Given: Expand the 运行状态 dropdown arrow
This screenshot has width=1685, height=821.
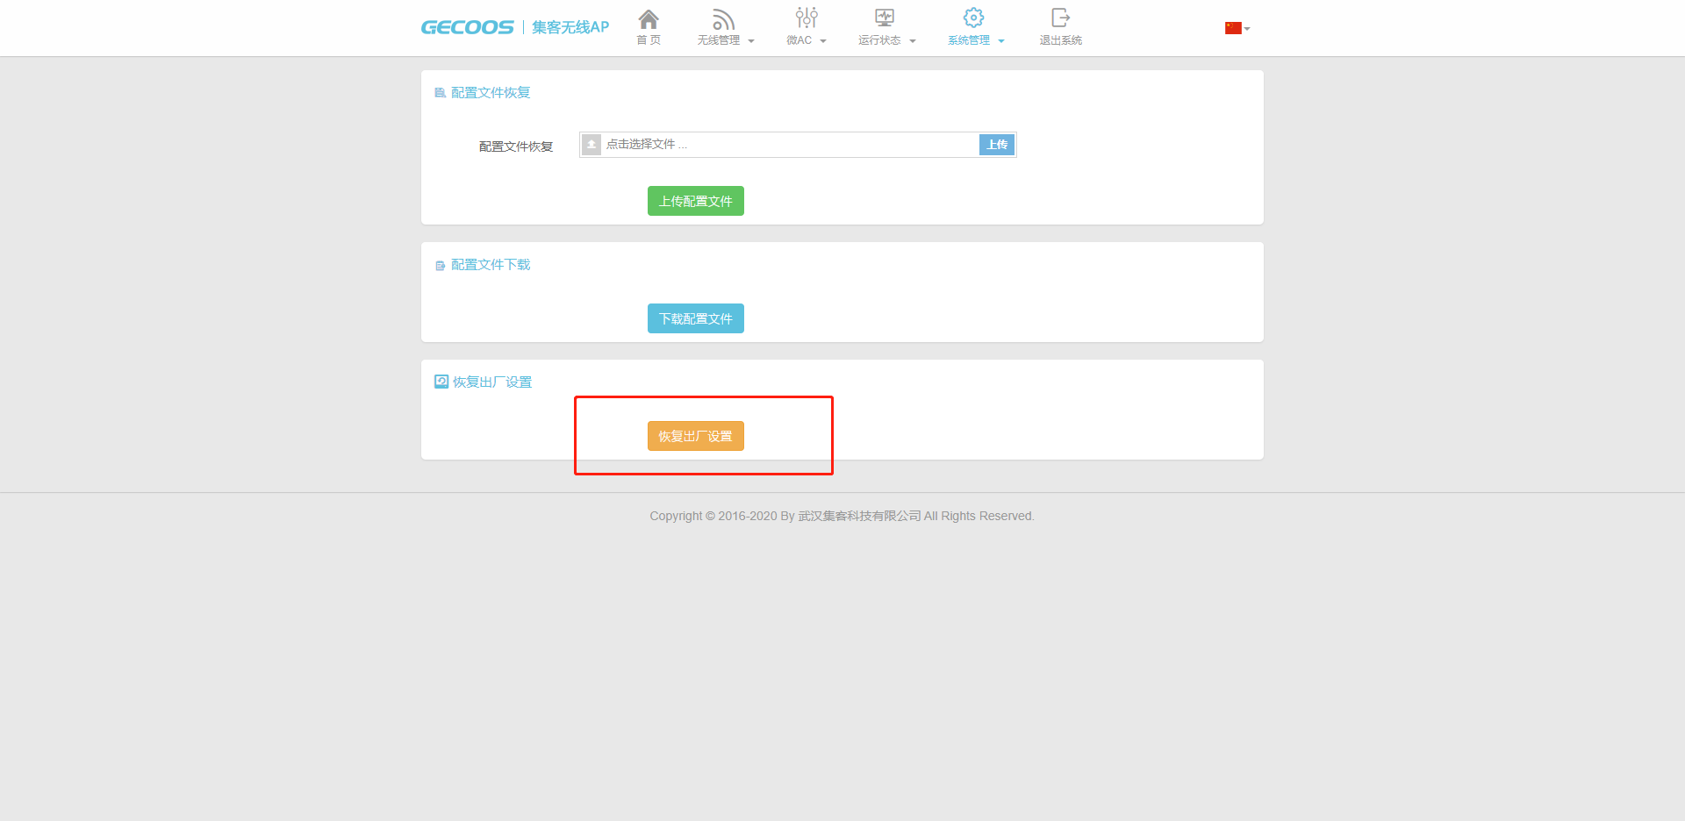Looking at the screenshot, I should coord(913,41).
